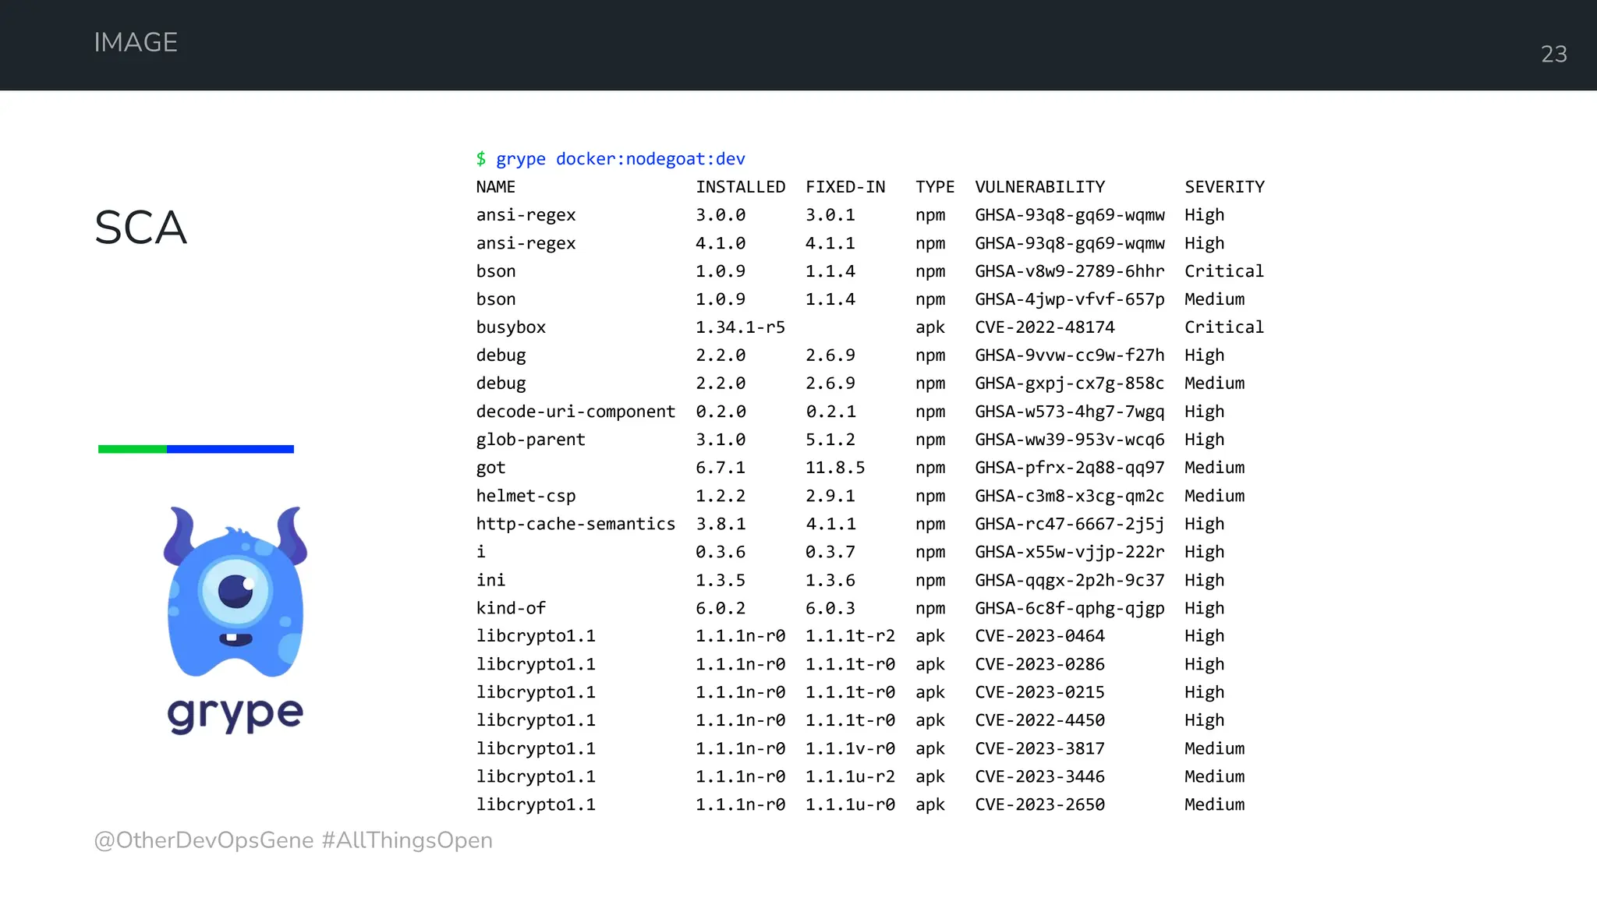1597x898 pixels.
Task: Click the SEVERITY column header
Action: (x=1224, y=187)
